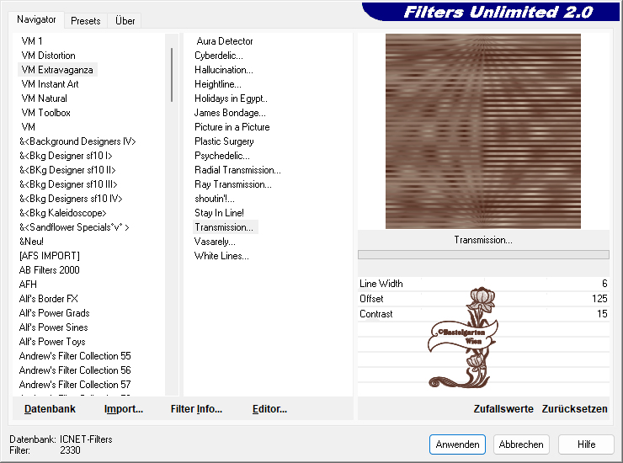Select Andrew's Filter Collection 55
This screenshot has width=623, height=463.
tap(75, 356)
